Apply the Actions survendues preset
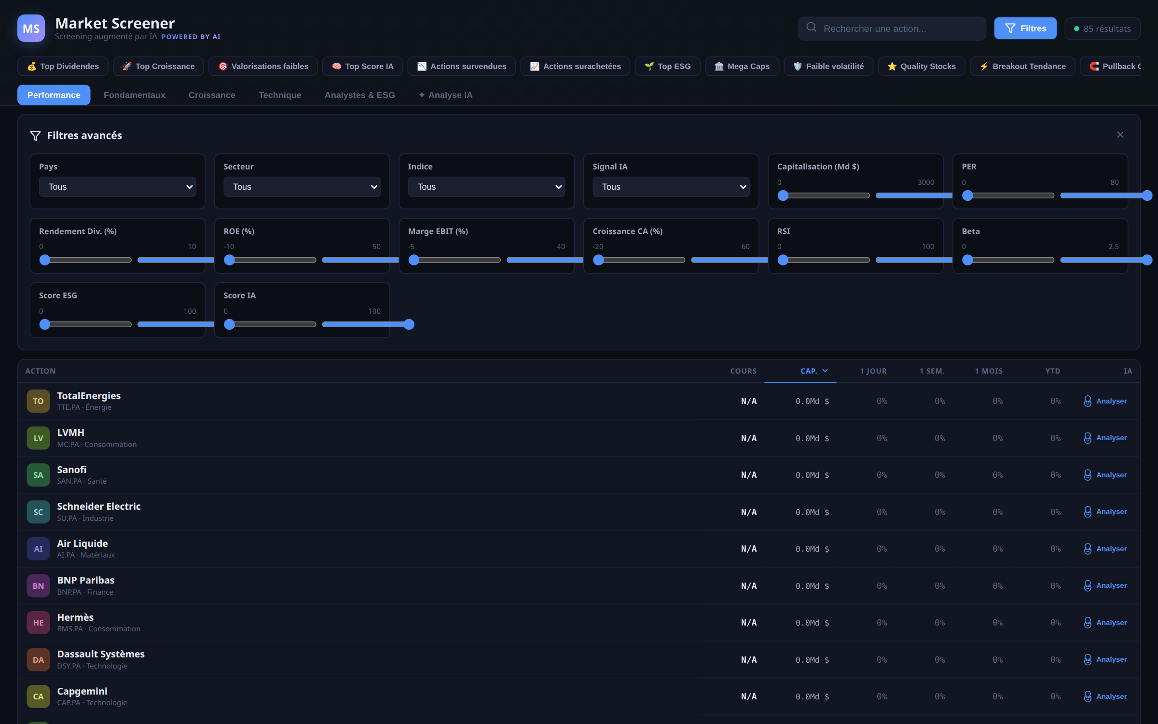Image resolution: width=1158 pixels, height=724 pixels. point(462,66)
